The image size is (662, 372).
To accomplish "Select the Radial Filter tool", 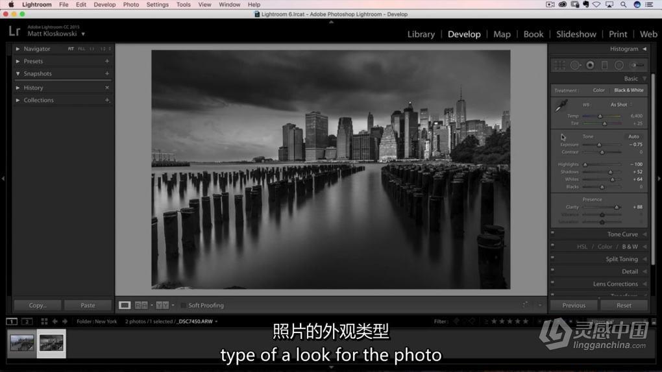I will click(x=619, y=65).
